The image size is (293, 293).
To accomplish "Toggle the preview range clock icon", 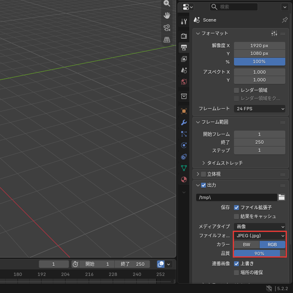I will (x=75, y=264).
